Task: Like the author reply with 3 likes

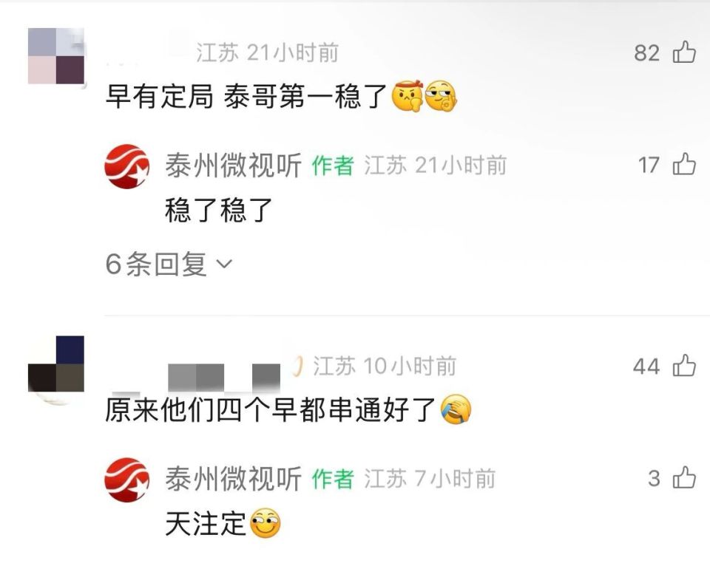Action: [684, 477]
